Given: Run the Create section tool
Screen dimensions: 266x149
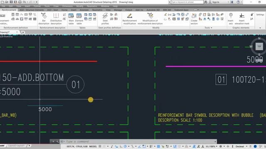Looking at the screenshot, I should 194,19.
